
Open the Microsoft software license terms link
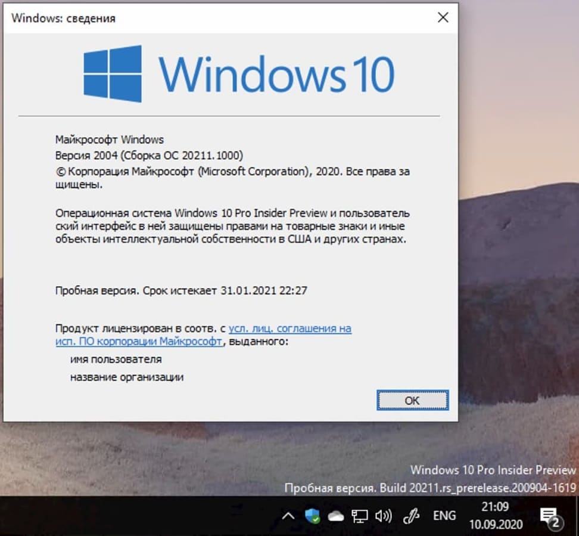pyautogui.click(x=204, y=335)
